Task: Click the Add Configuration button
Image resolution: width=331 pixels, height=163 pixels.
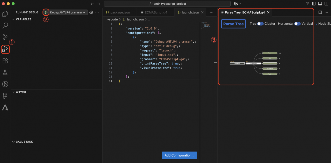Action: pos(179,155)
